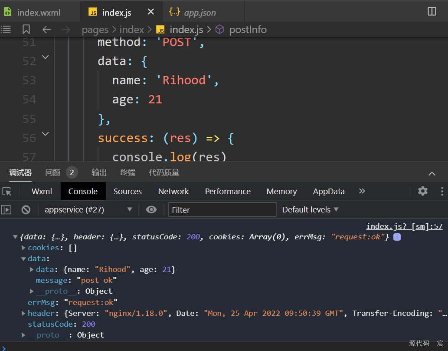
Task: Expand nested data {name: "Rihood"} object
Action: pos(32,269)
